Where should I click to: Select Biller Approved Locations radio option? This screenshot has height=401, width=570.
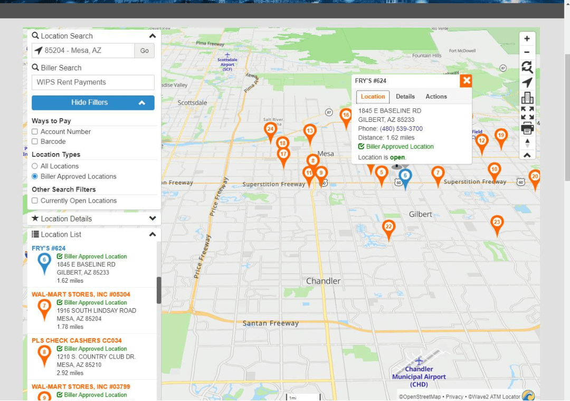35,176
